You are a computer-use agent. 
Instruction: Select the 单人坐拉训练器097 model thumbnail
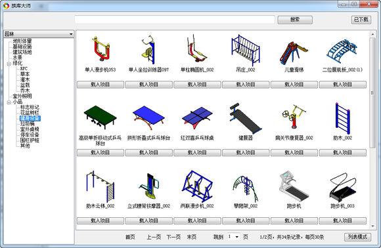coord(148,50)
